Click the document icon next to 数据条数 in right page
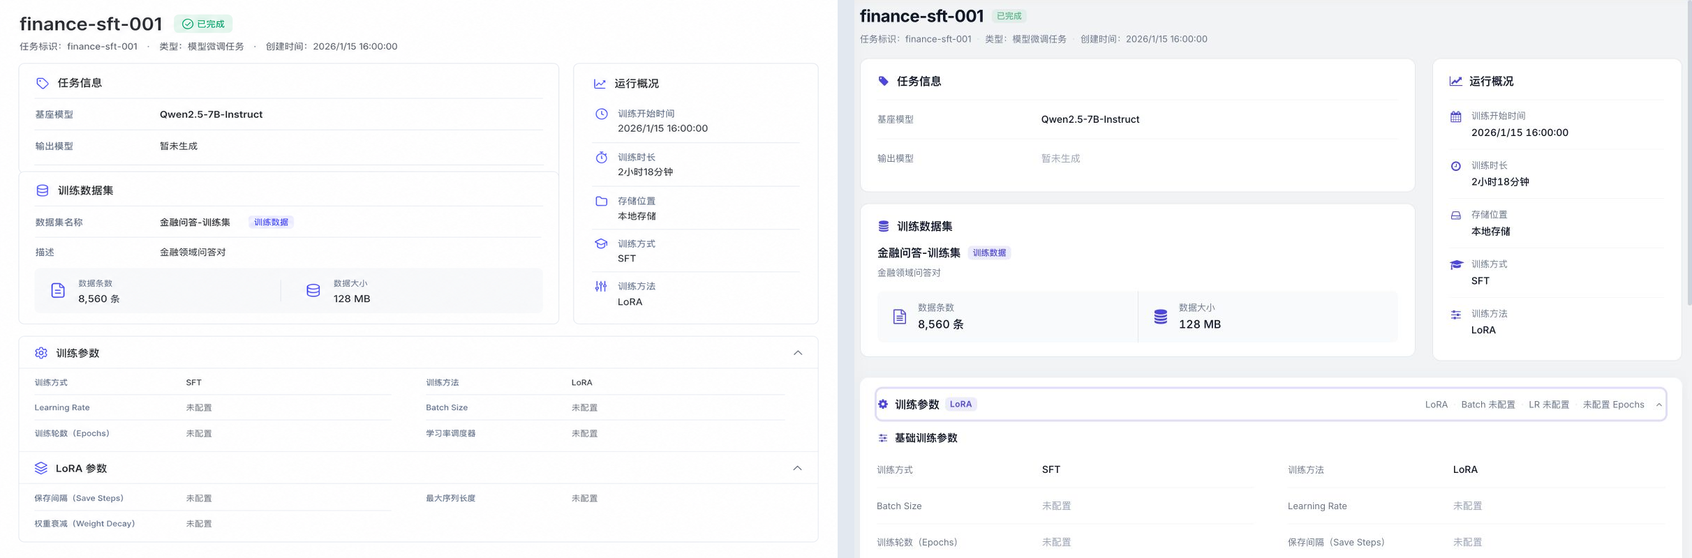The height and width of the screenshot is (558, 1692). pyautogui.click(x=900, y=317)
